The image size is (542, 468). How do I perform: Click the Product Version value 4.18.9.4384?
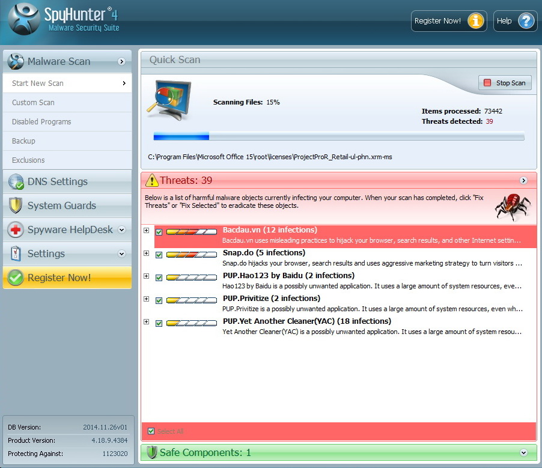[x=109, y=440]
